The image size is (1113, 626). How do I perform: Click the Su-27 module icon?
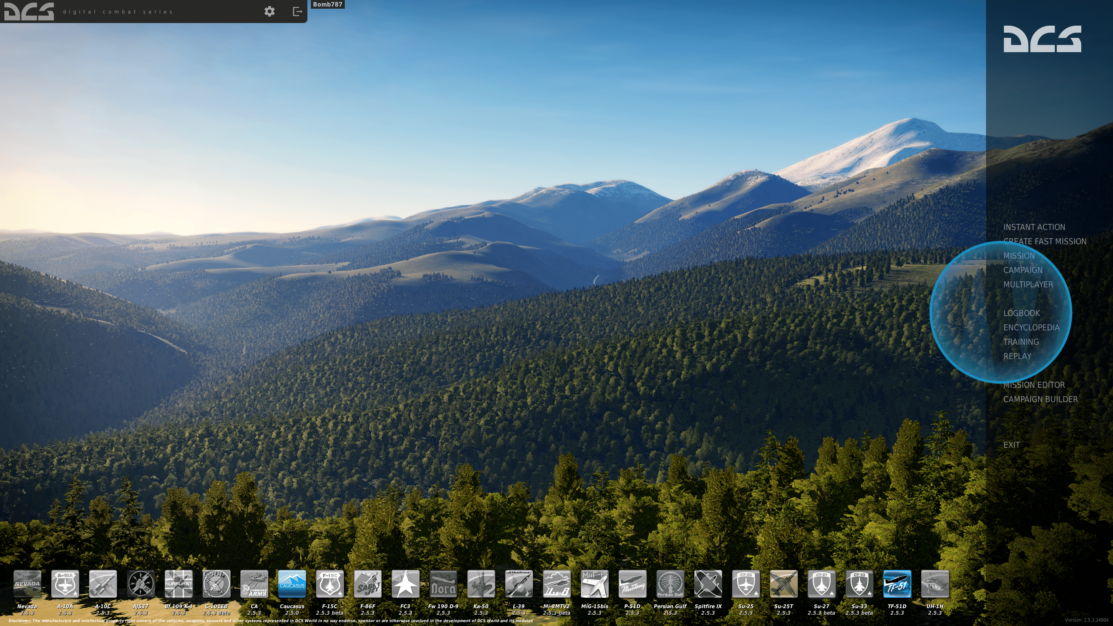coord(821,584)
